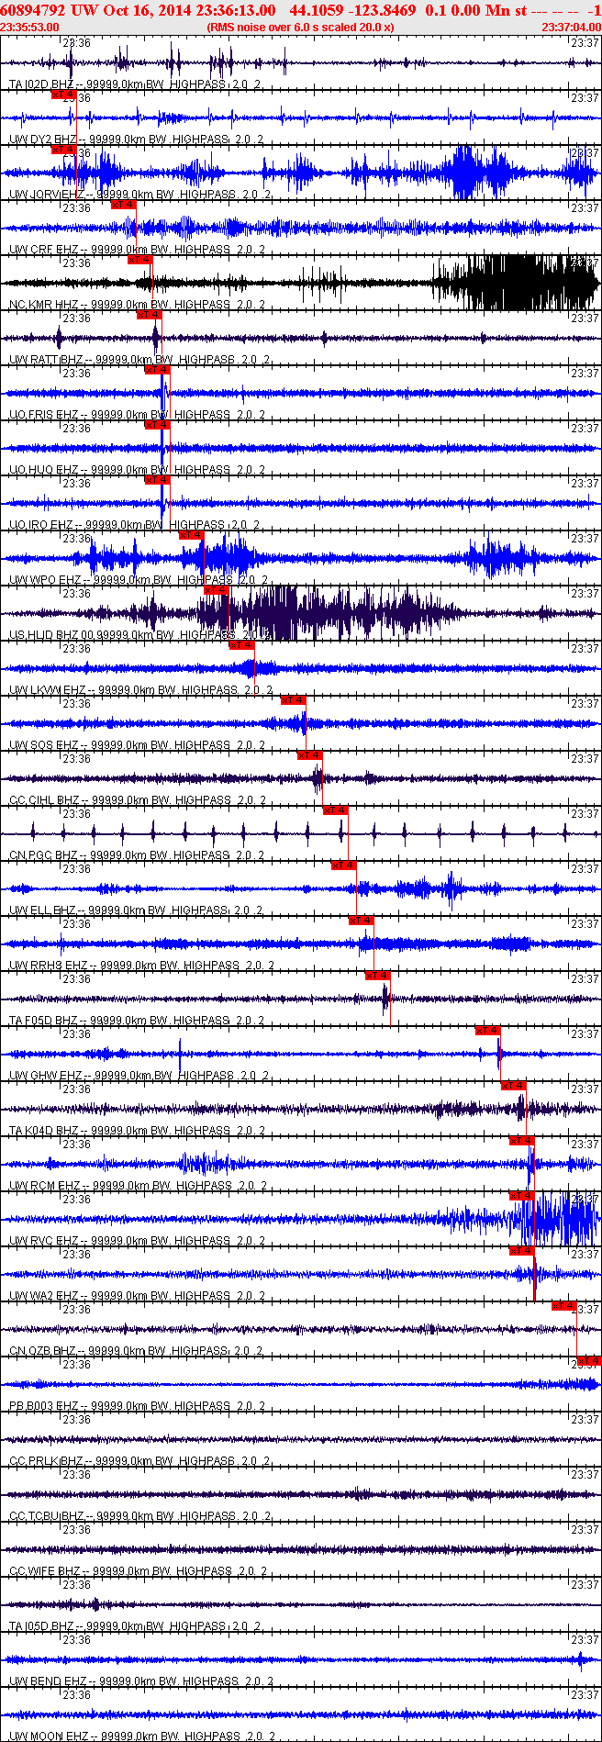This screenshot has height=1742, width=602.
Task: Click the event ID 60894792 in header
Action: [32, 10]
